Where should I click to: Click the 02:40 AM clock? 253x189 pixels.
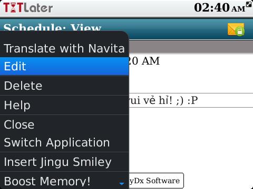tap(219, 8)
